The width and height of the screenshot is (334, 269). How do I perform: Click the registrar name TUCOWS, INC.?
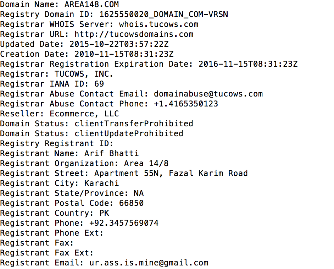point(84,74)
